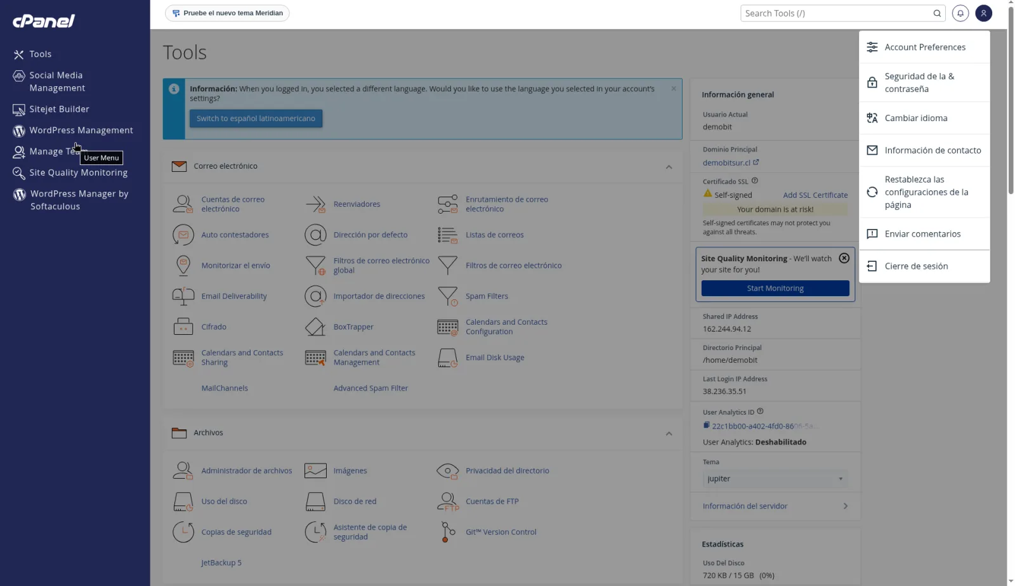Open the BoxTrapper icon
This screenshot has width=1015, height=586.
click(x=315, y=327)
